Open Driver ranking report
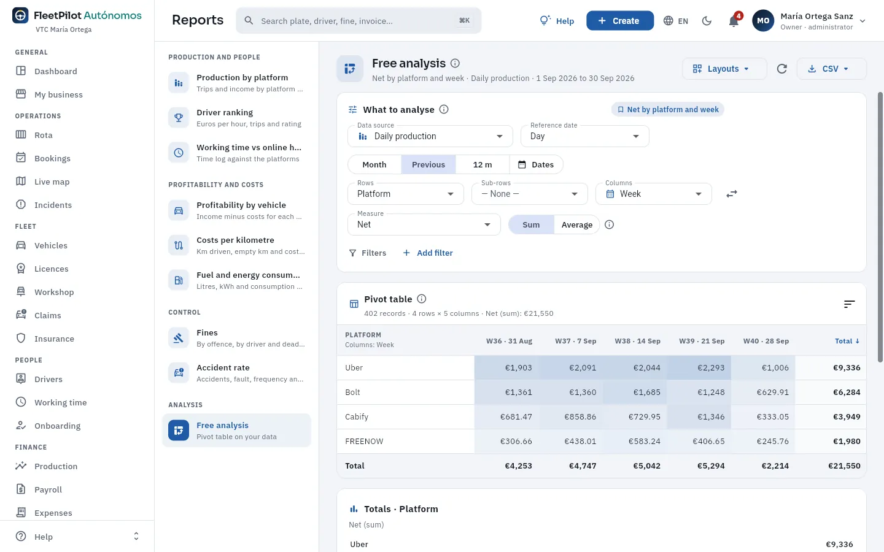Viewport: 884px width, 552px height. (236, 118)
